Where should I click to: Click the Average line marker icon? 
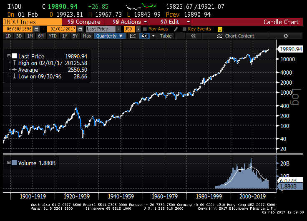pos(14,70)
